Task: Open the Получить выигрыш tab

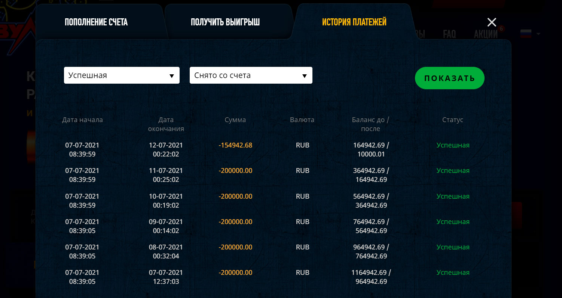Action: pos(225,22)
